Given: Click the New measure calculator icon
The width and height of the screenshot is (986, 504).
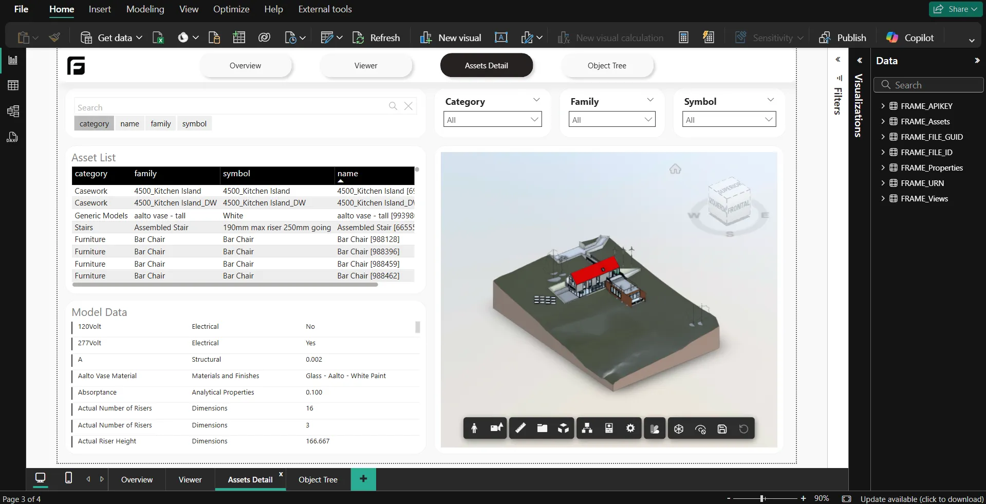Looking at the screenshot, I should click(683, 38).
